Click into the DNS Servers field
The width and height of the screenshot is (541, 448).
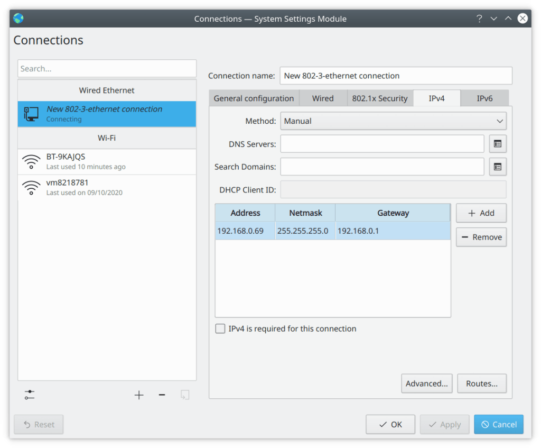click(x=382, y=144)
